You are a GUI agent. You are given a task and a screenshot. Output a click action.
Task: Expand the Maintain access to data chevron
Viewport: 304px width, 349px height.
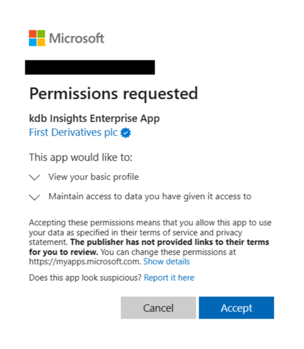coord(34,197)
